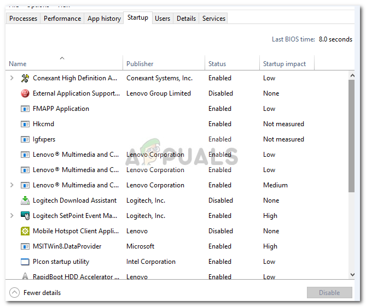Click the RapidBoot HDD Accelerator icon

pyautogui.click(x=25, y=276)
